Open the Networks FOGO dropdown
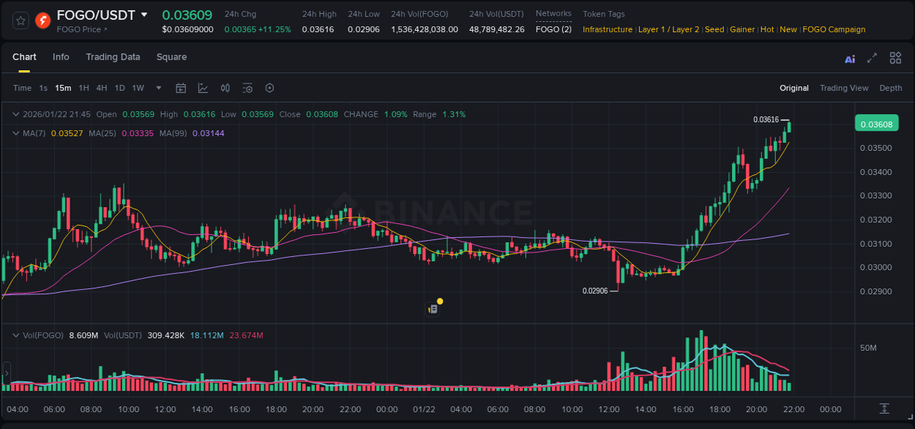 tap(553, 29)
